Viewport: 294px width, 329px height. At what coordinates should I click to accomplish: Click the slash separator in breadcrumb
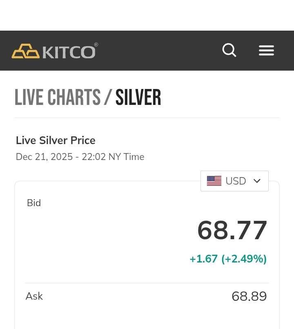(x=108, y=98)
